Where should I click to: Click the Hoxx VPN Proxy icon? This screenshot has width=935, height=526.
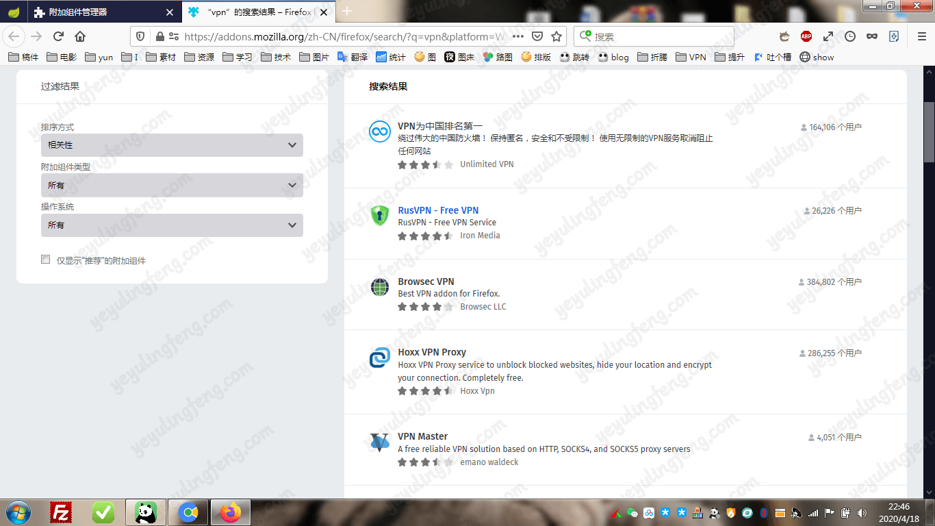[379, 358]
